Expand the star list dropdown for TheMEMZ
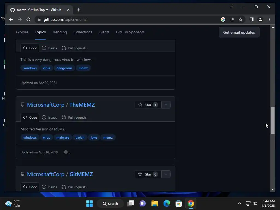This screenshot has width=280, height=210. pos(166,105)
